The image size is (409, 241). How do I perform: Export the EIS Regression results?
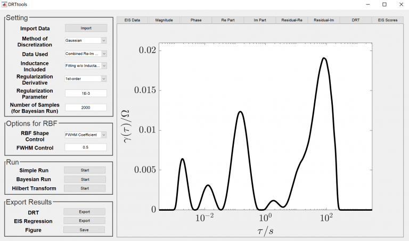(x=85, y=221)
